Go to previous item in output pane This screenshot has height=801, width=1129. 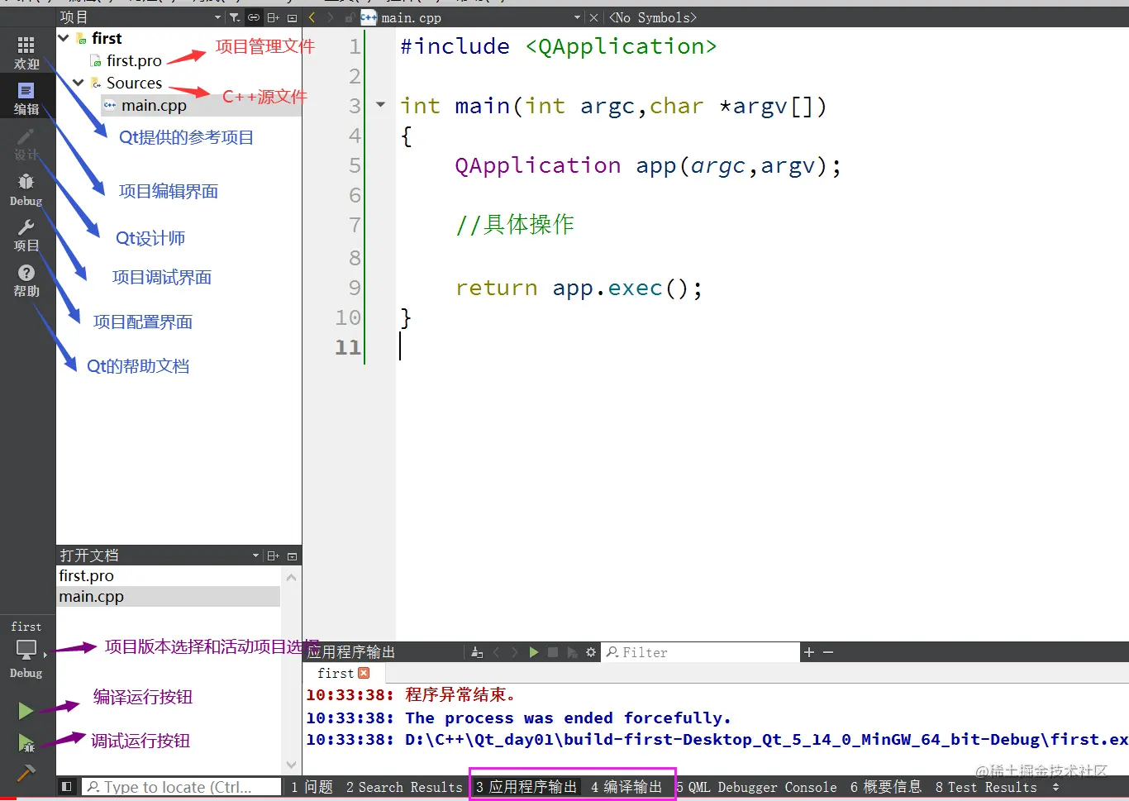497,652
